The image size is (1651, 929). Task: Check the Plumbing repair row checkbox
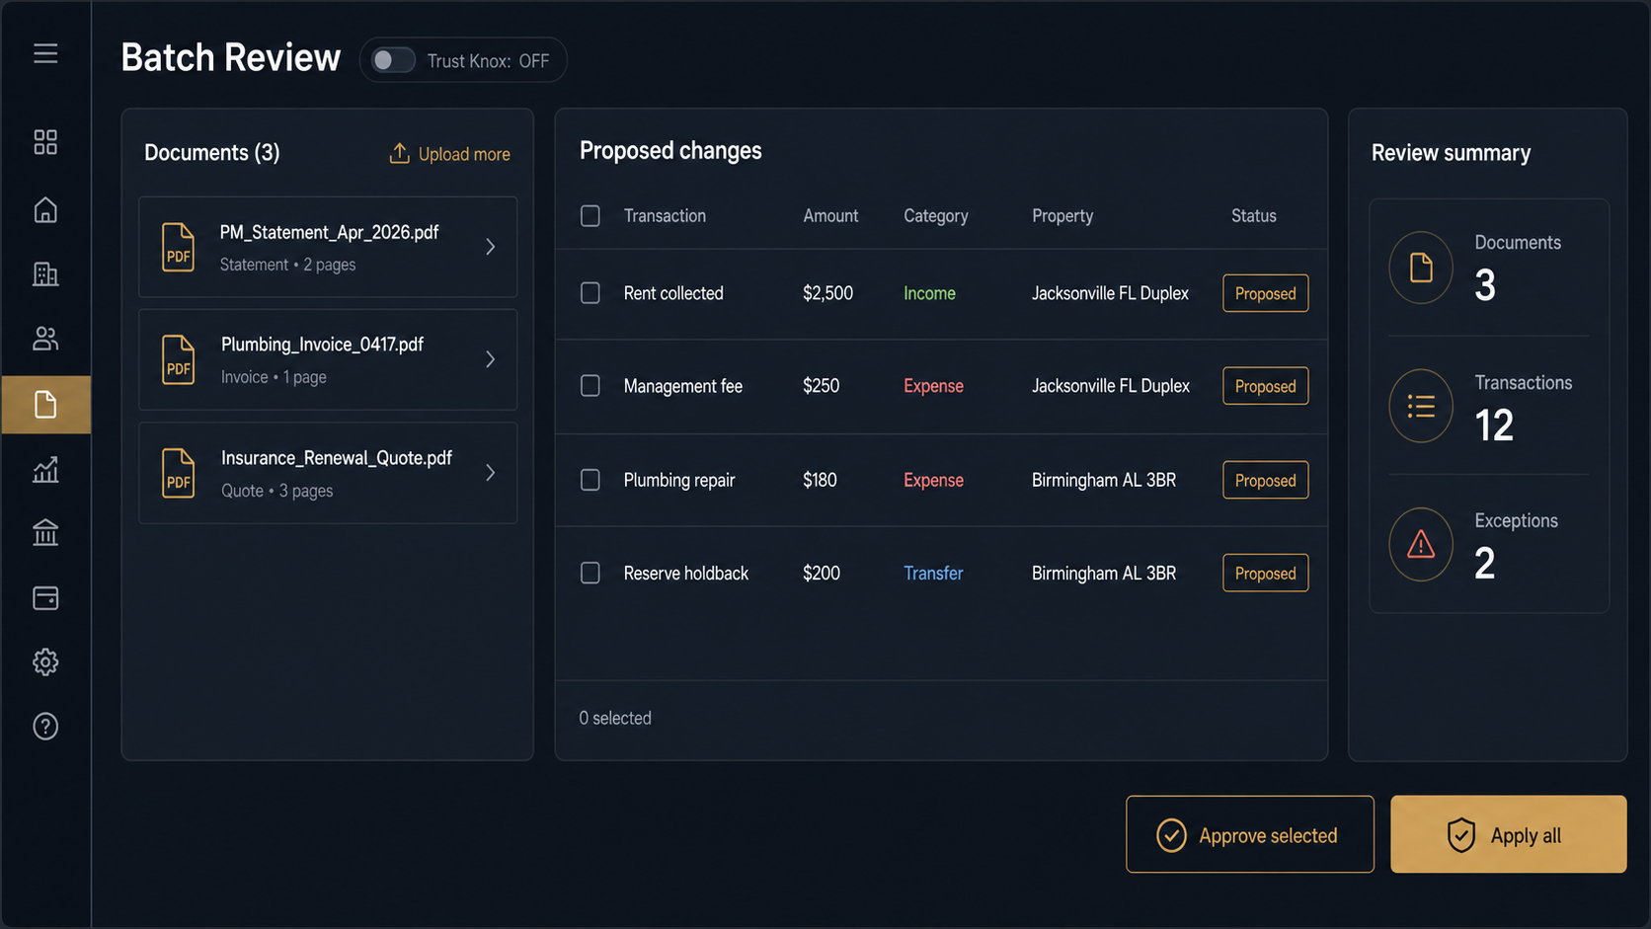(590, 480)
